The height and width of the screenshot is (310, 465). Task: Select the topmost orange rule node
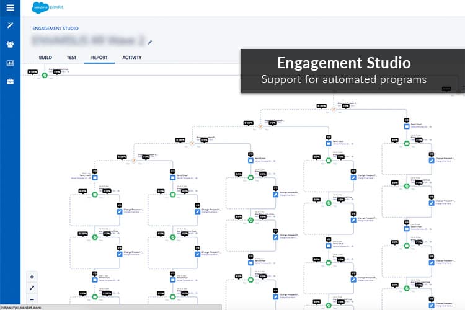pyautogui.click(x=334, y=110)
